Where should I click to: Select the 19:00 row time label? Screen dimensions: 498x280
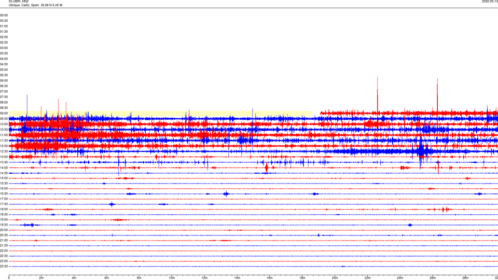click(x=4, y=220)
